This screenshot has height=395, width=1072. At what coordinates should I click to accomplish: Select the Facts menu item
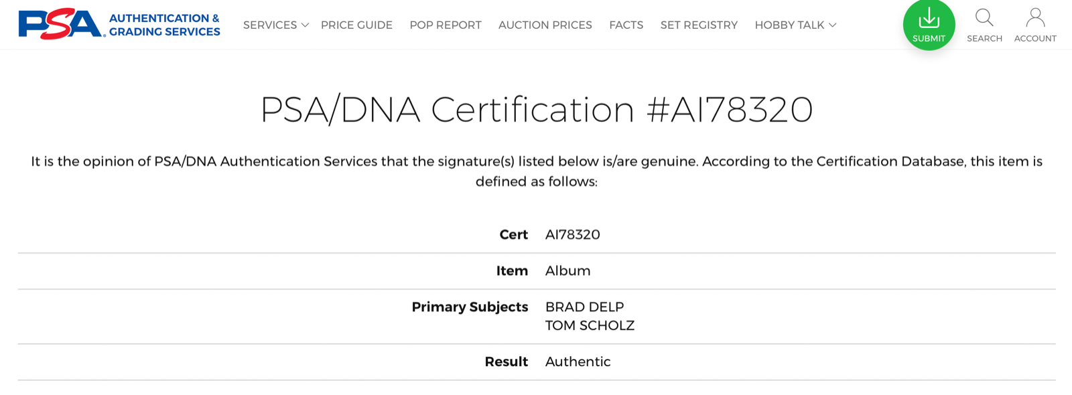click(626, 25)
